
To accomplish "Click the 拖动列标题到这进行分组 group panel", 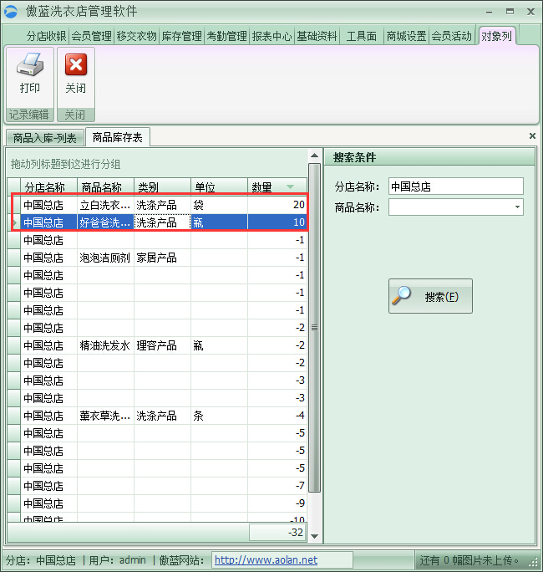I will [157, 164].
